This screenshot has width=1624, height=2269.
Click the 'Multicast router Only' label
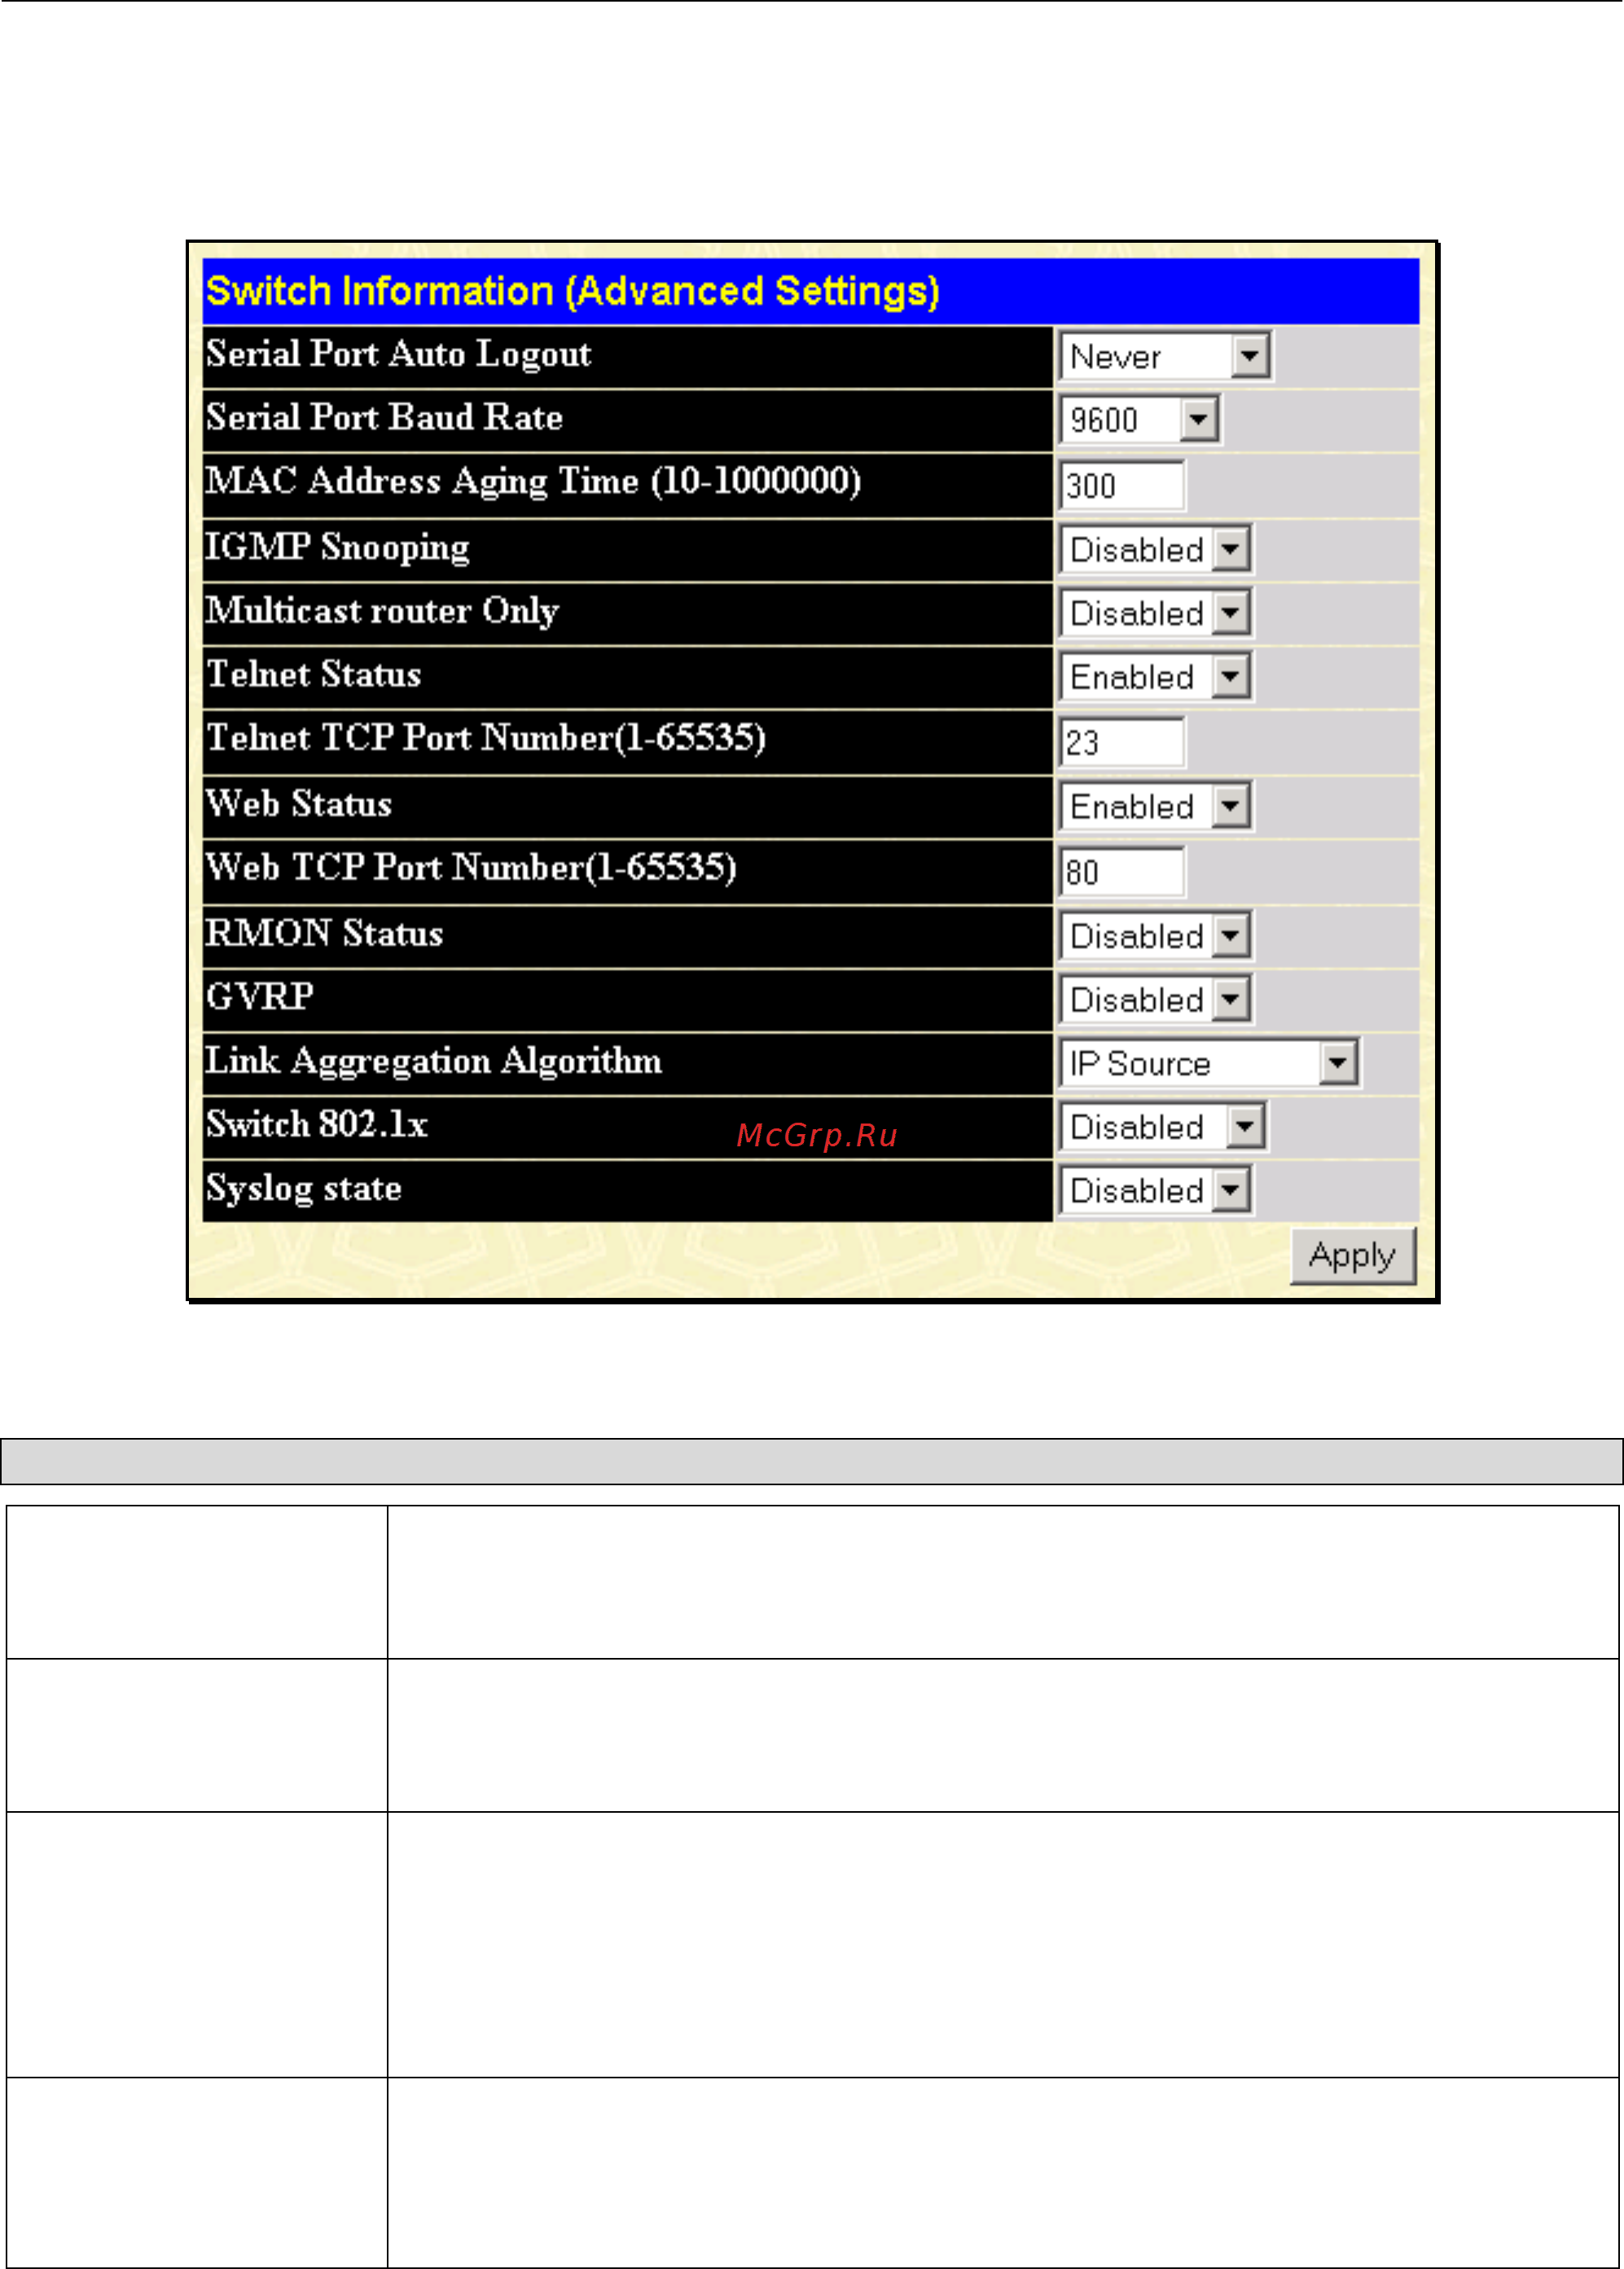point(382,611)
